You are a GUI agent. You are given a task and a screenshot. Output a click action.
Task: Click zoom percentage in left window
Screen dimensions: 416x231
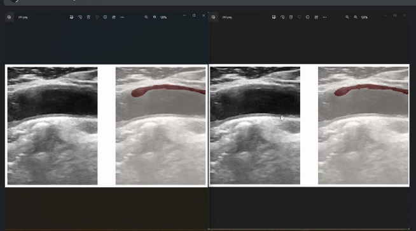pos(163,17)
